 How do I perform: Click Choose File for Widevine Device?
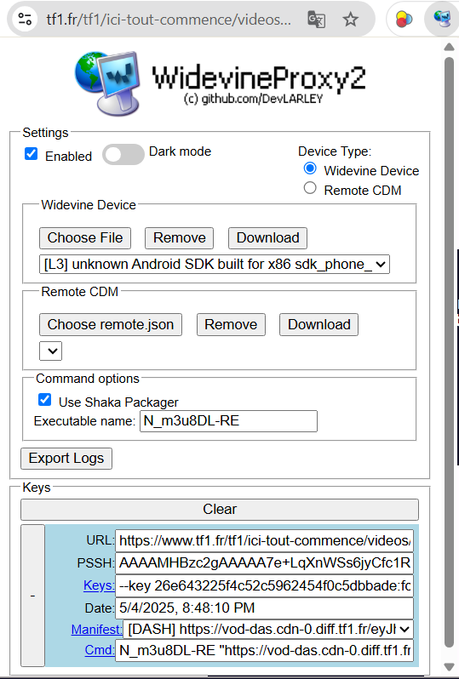point(85,237)
